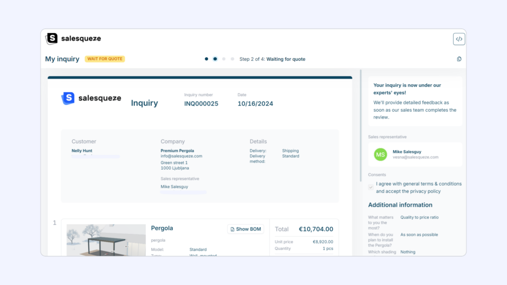Select the third step dot
This screenshot has width=507, height=285.
pos(224,59)
